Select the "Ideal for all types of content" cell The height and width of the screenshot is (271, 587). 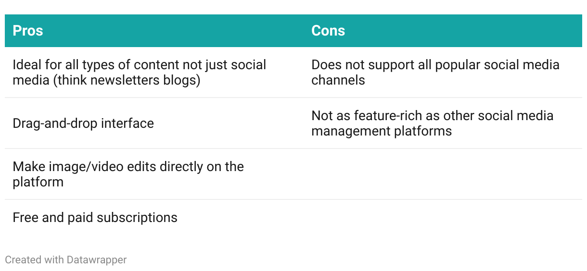(140, 72)
